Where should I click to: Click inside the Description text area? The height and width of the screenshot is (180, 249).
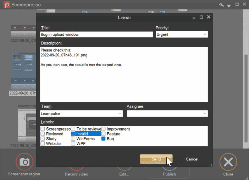pos(123,78)
